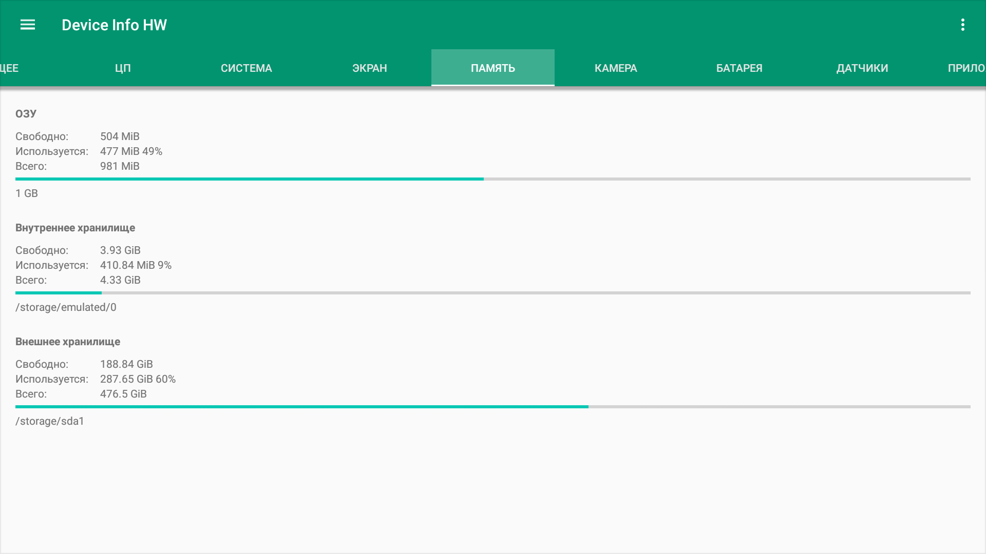Select the partially visible ЩЕЕ tab at left
The width and height of the screenshot is (986, 554).
(9, 68)
